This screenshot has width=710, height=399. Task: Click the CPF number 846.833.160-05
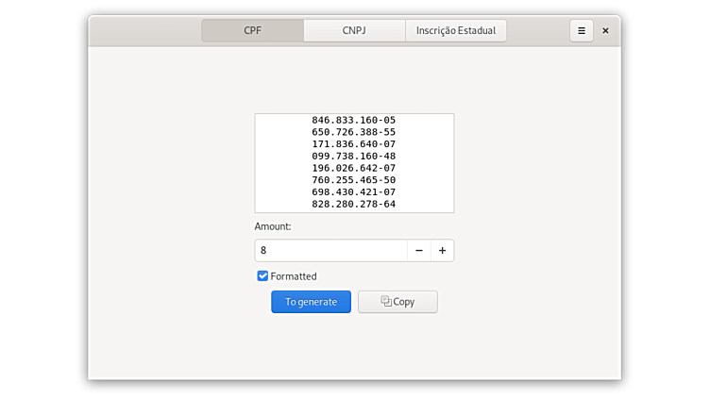coord(353,121)
